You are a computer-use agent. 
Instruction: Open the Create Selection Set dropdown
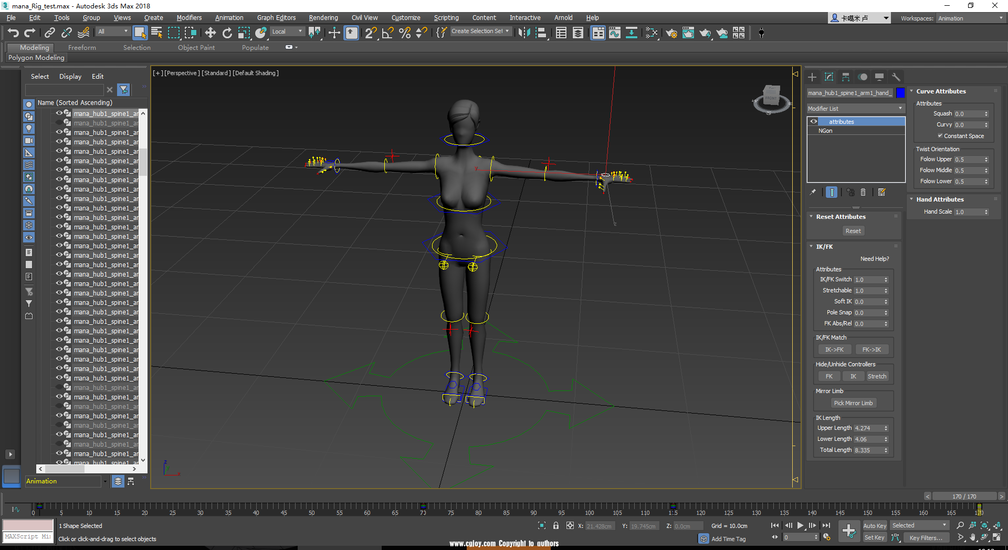480,31
